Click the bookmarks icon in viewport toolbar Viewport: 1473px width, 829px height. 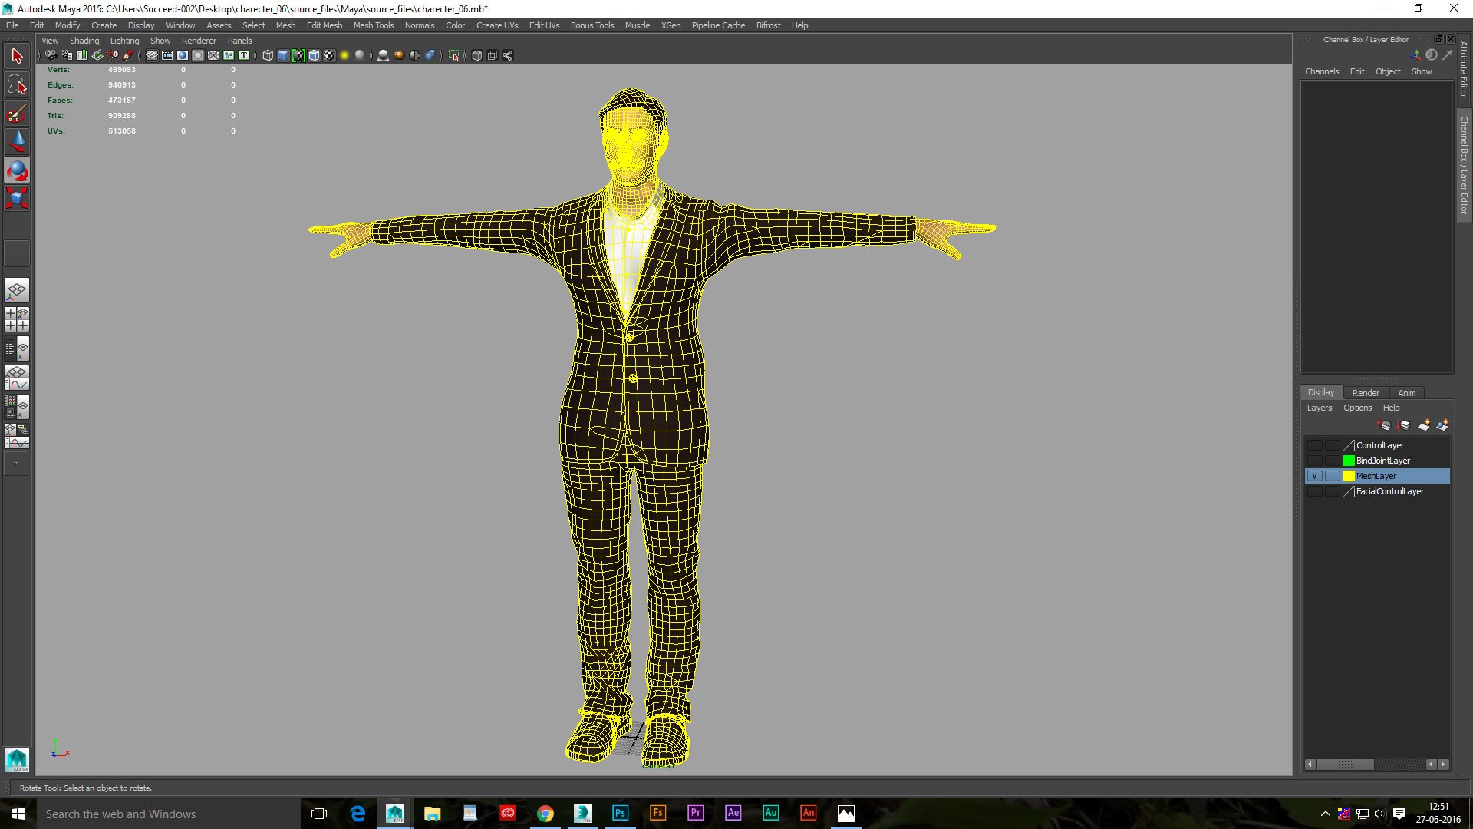pyautogui.click(x=81, y=55)
